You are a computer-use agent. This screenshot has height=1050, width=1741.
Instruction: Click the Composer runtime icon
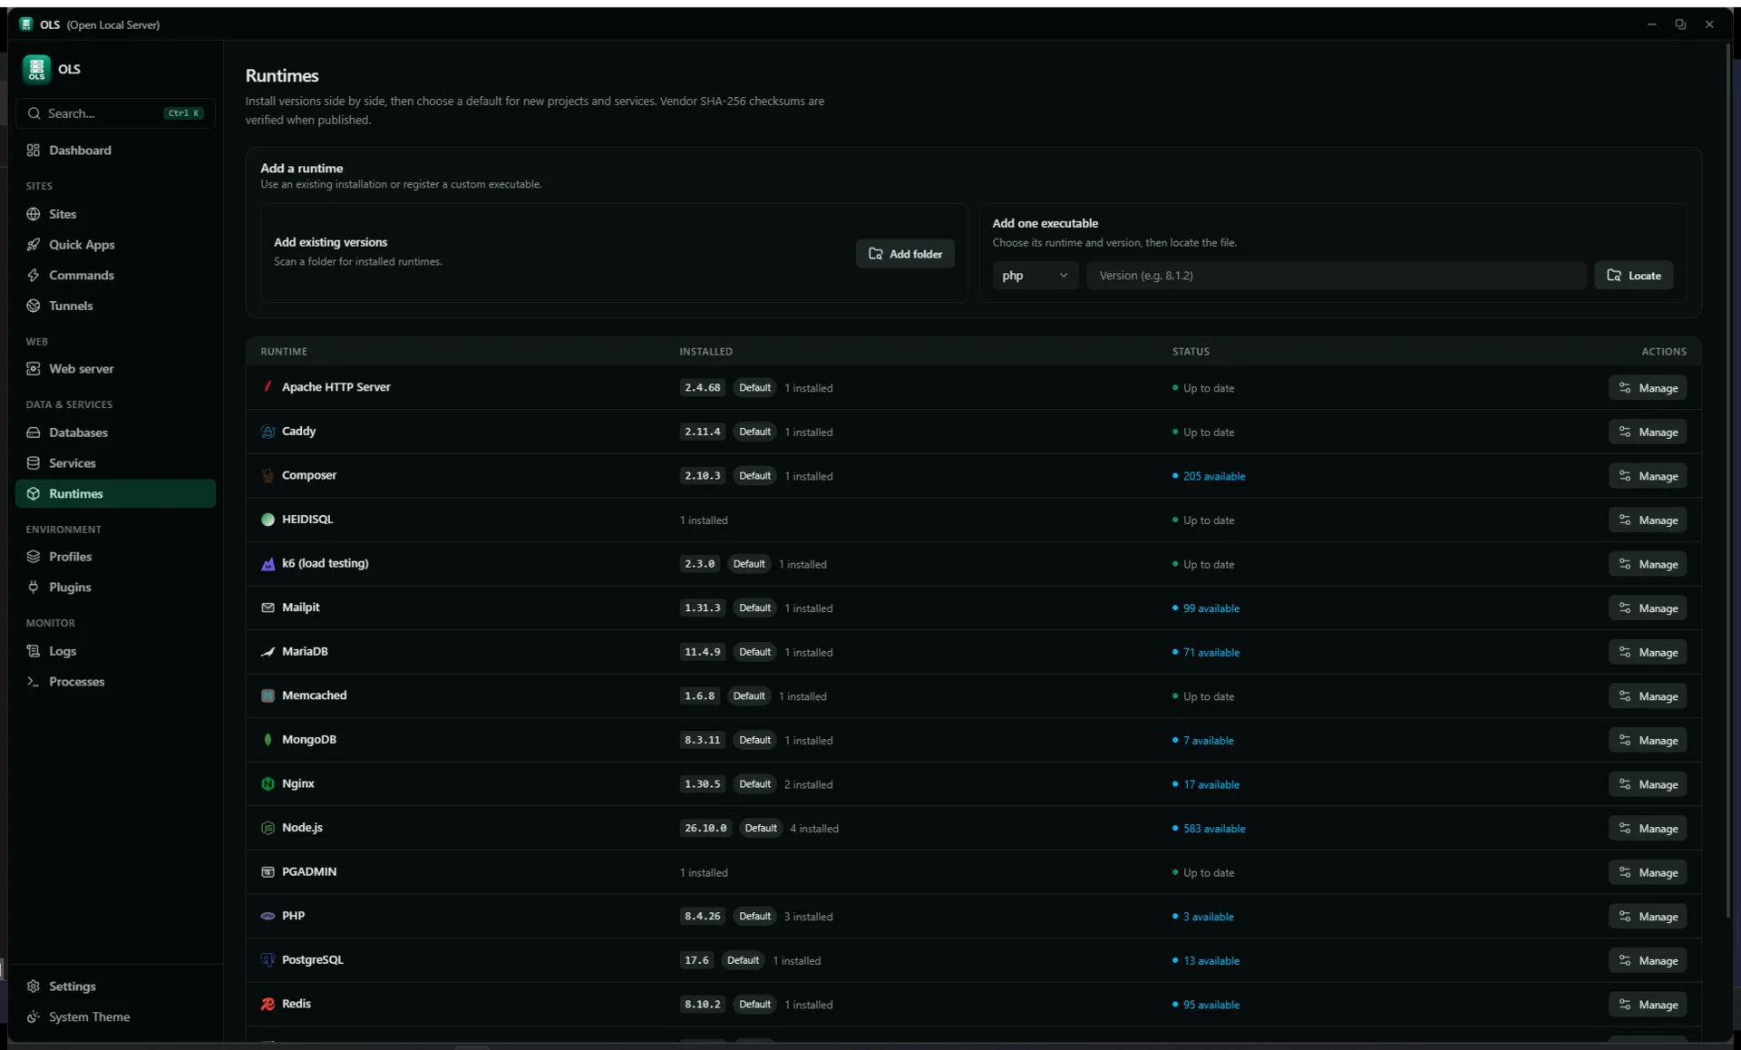[x=267, y=475]
